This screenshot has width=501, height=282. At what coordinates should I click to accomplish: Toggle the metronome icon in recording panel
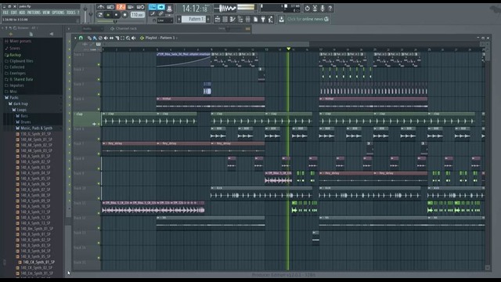coord(101,7)
